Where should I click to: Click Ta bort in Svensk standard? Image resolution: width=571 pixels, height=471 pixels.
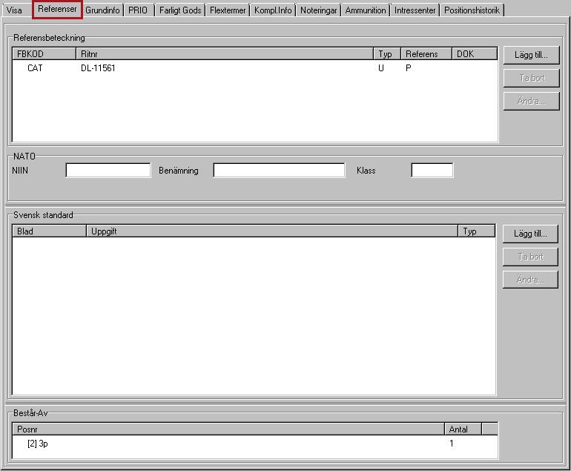530,257
